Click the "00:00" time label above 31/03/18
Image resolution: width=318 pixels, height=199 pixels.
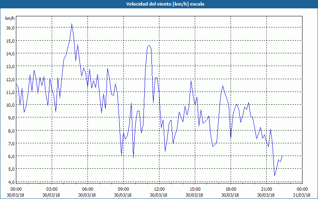[302, 189]
